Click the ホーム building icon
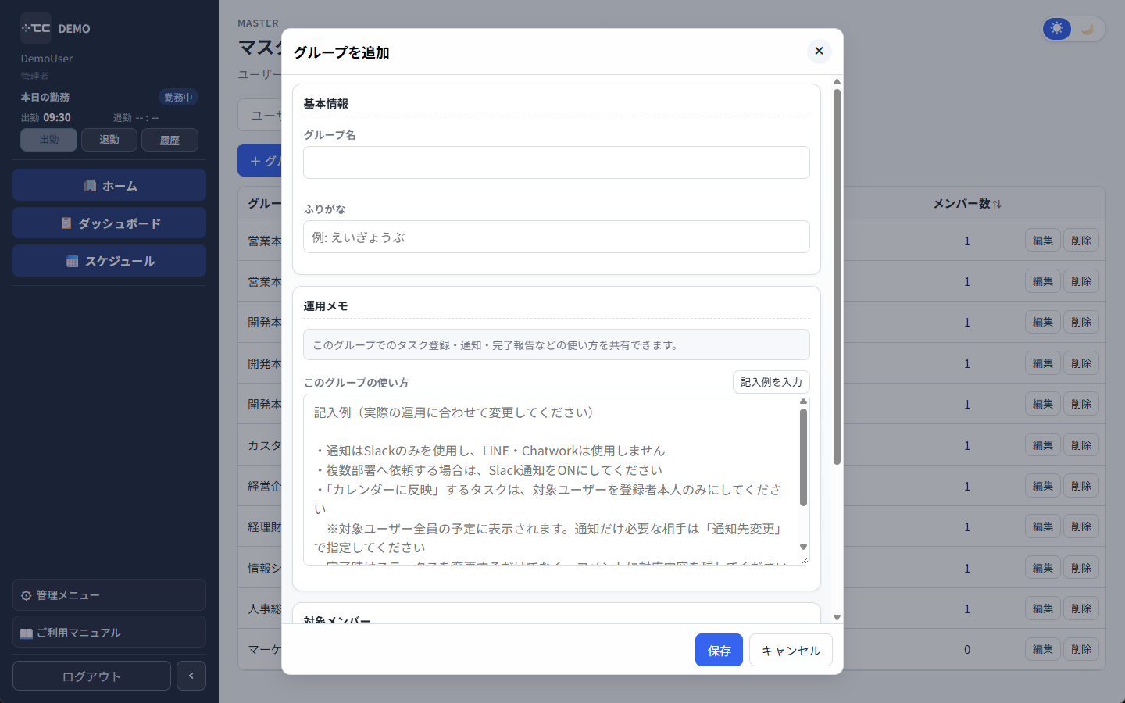Viewport: 1125px width, 703px height. coord(90,186)
